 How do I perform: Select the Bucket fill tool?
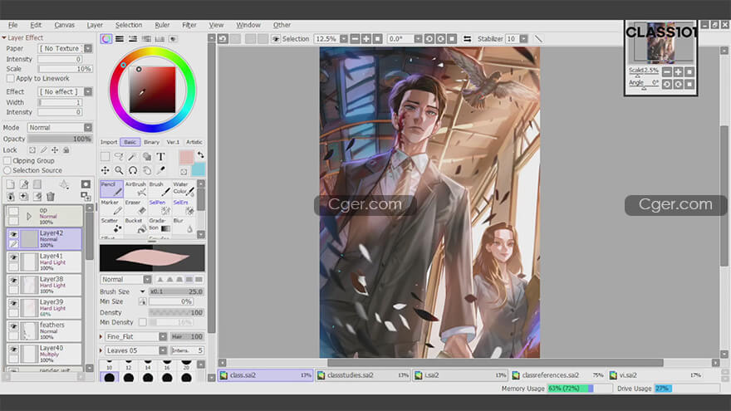point(135,226)
